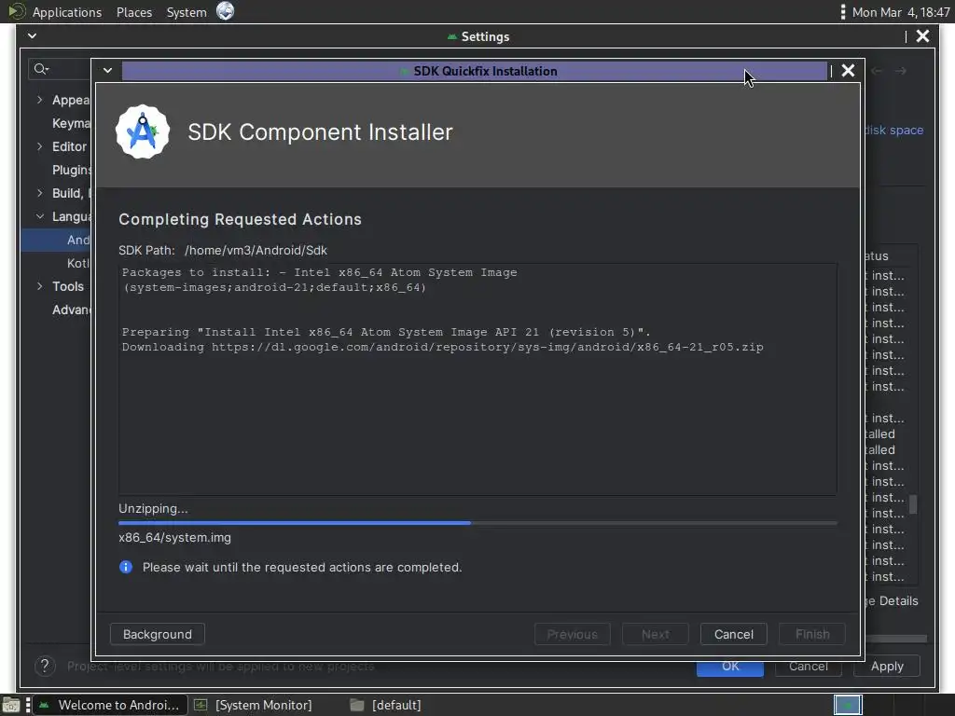Click the Apply button in Settings window
This screenshot has width=955, height=716.
tap(887, 666)
